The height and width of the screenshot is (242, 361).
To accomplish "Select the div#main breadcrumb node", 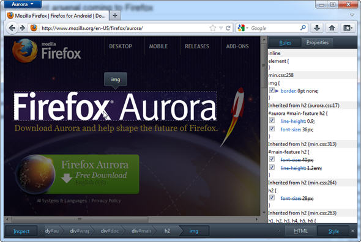I will [141, 231].
